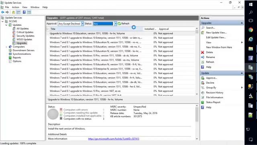The width and height of the screenshot is (257, 145).
Task: Expand the View submenu arrow
Action: pyautogui.click(x=242, y=42)
